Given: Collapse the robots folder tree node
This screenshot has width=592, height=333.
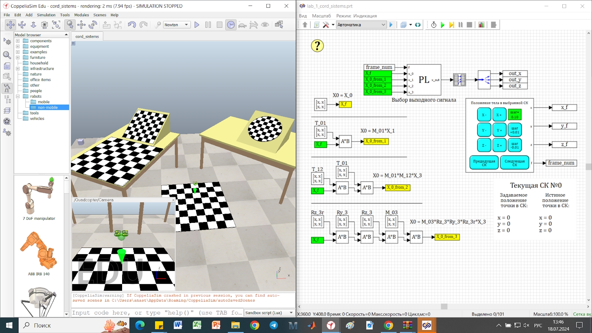Looking at the screenshot, I should 18,97.
